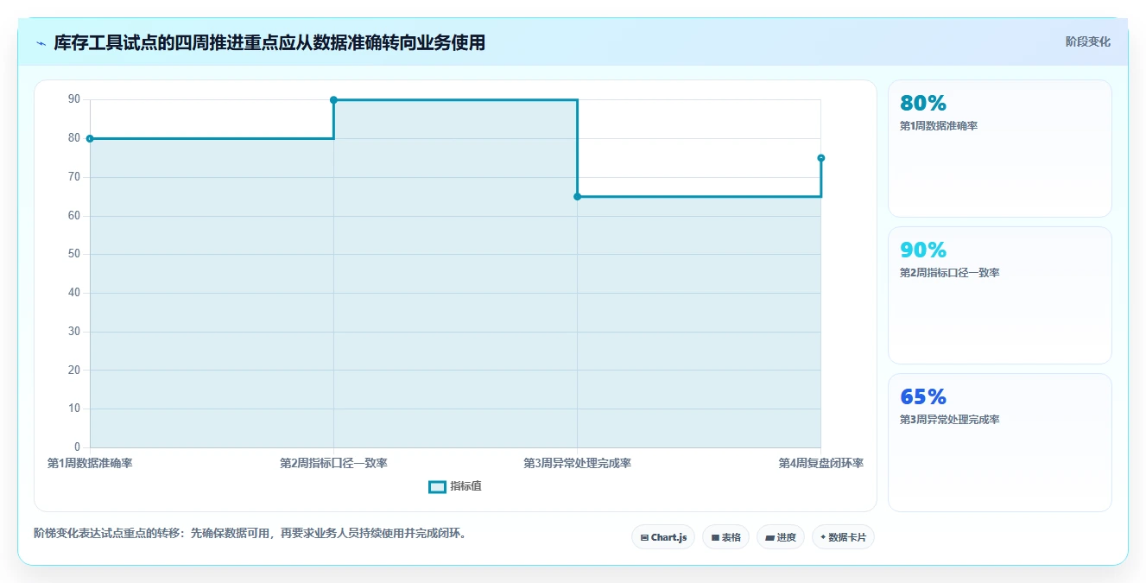Select the 65% 第3周异常处理完成率 card

click(999, 442)
